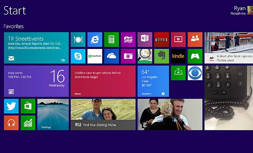Open the OneNote tile
This screenshot has height=153, width=253.
click(145, 39)
